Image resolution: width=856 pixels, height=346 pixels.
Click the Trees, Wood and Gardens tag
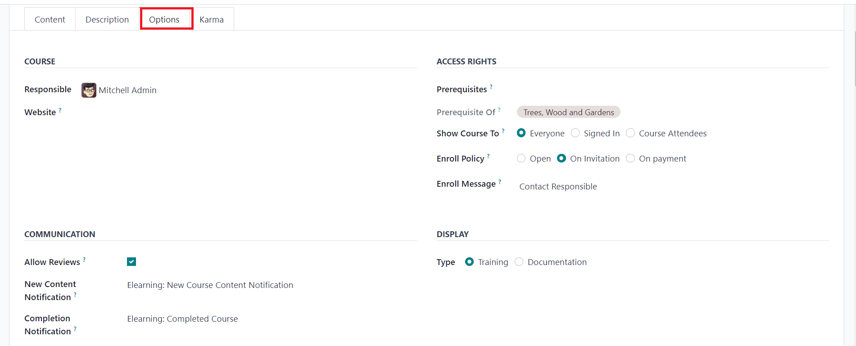pyautogui.click(x=569, y=112)
